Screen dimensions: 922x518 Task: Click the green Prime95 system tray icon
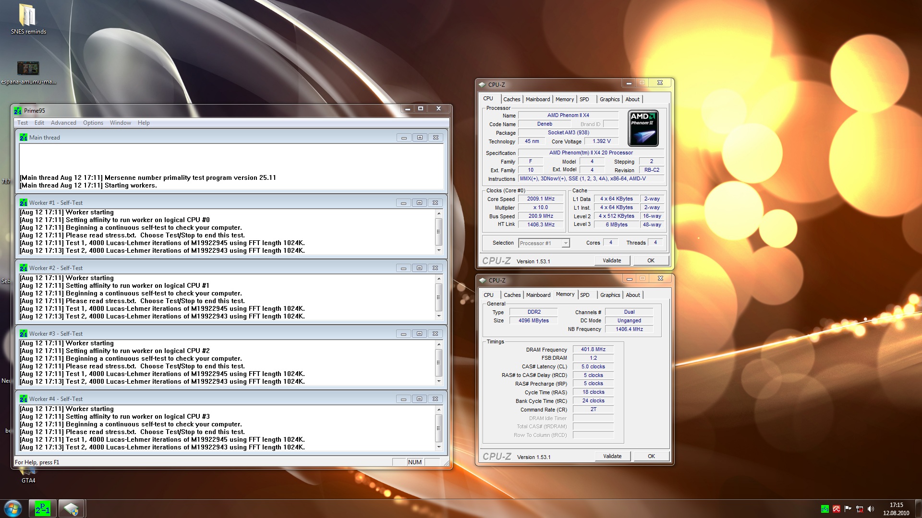coord(825,509)
